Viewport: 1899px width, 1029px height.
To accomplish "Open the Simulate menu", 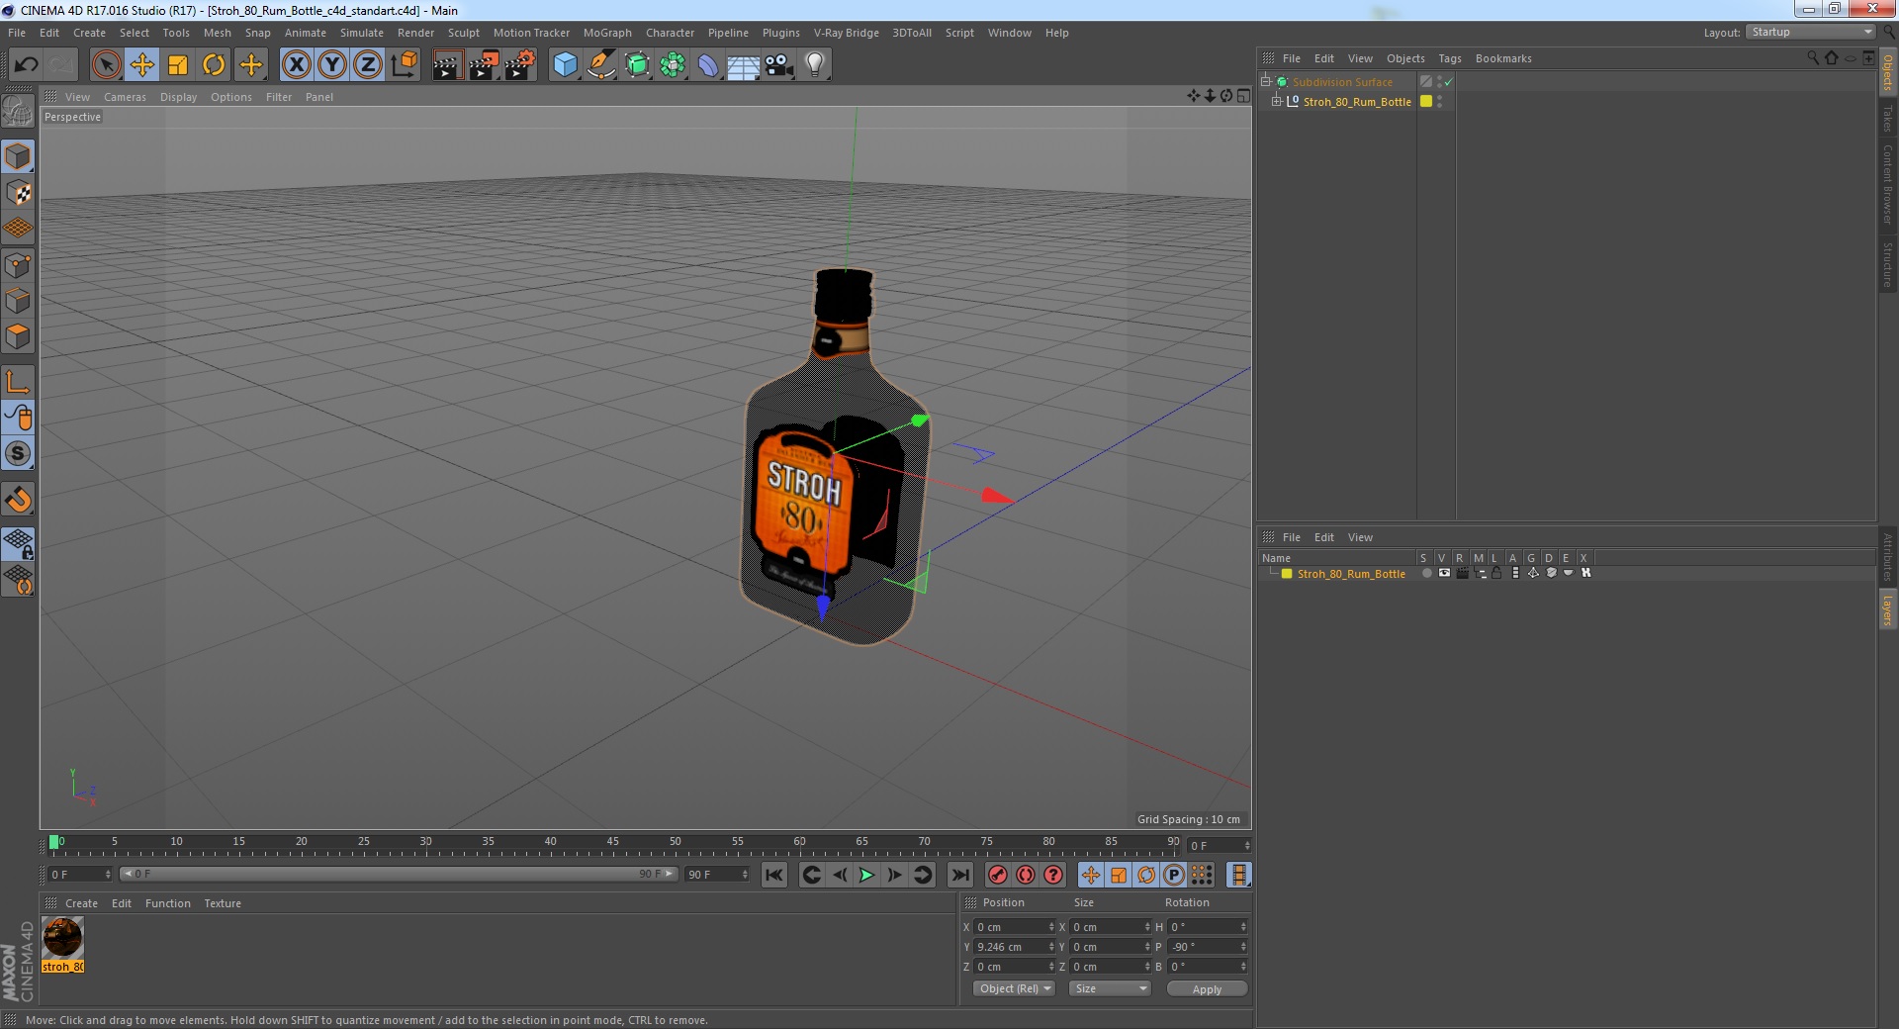I will [362, 33].
